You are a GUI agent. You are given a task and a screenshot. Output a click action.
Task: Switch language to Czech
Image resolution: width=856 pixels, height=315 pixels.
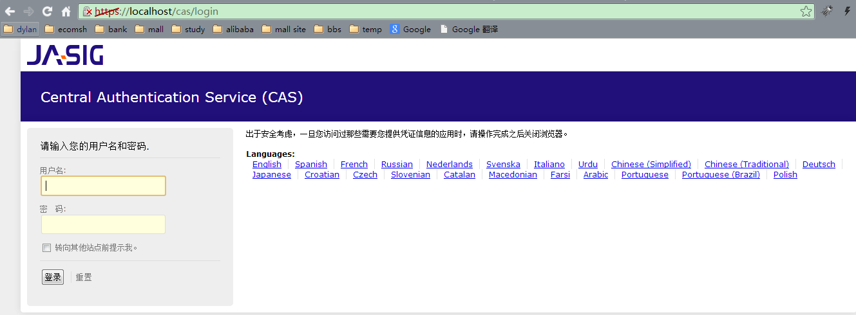tap(365, 174)
